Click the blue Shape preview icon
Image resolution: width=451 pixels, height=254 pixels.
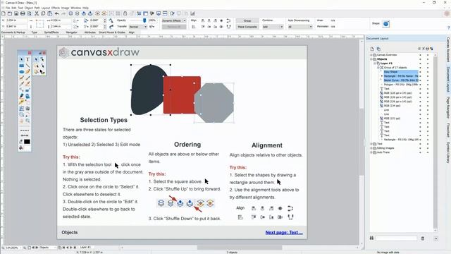(x=386, y=23)
